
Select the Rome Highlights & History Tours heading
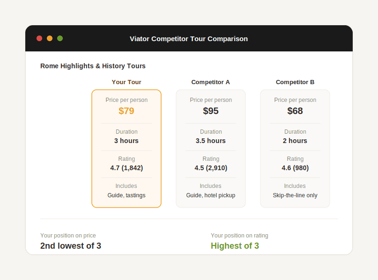click(x=93, y=66)
